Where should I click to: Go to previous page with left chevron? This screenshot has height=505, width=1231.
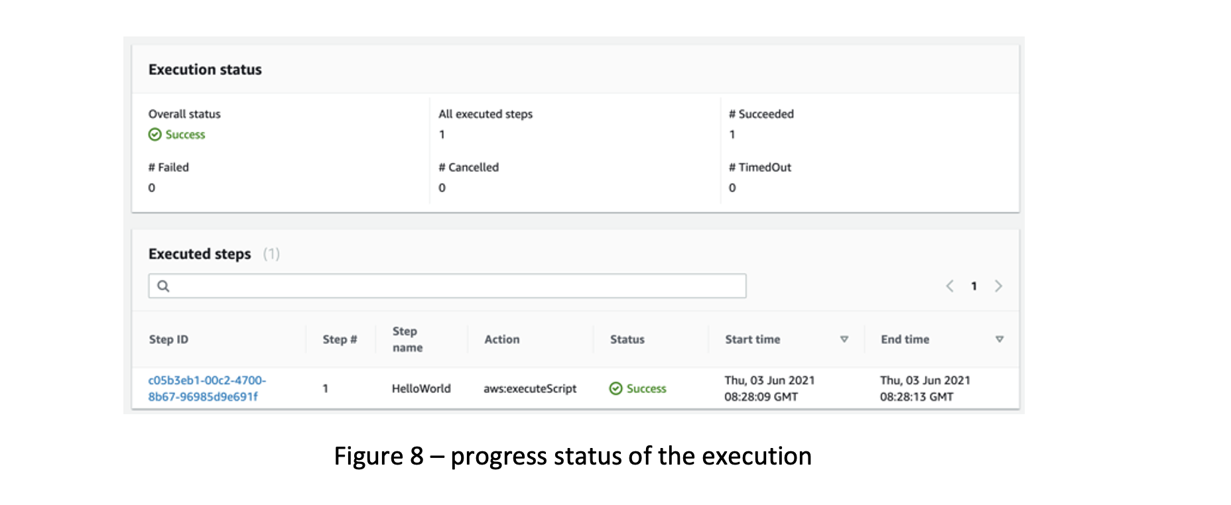tap(950, 286)
